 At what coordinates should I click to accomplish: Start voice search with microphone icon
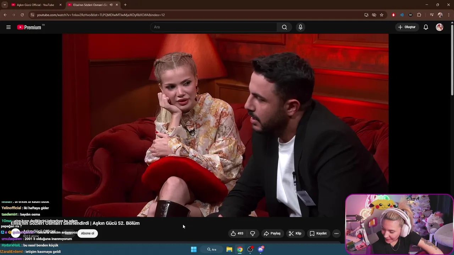[x=300, y=27]
